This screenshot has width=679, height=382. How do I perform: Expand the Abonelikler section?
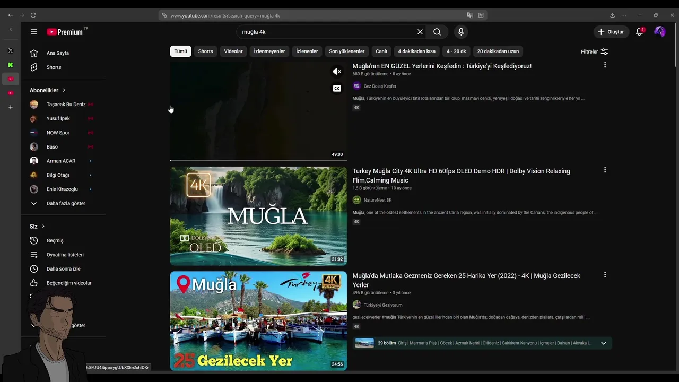pos(48,90)
